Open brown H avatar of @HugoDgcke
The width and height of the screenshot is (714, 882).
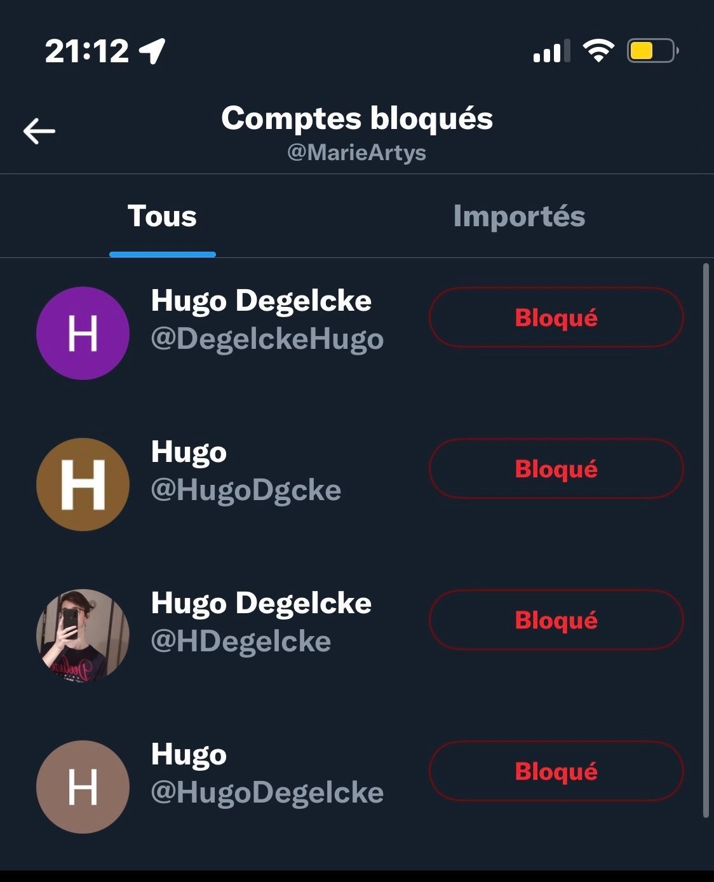pos(83,484)
